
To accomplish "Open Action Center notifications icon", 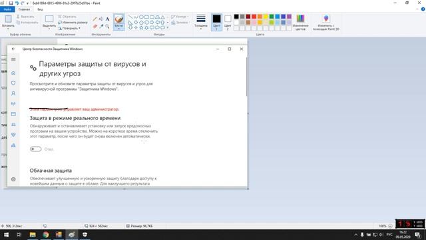I will point(417,235).
